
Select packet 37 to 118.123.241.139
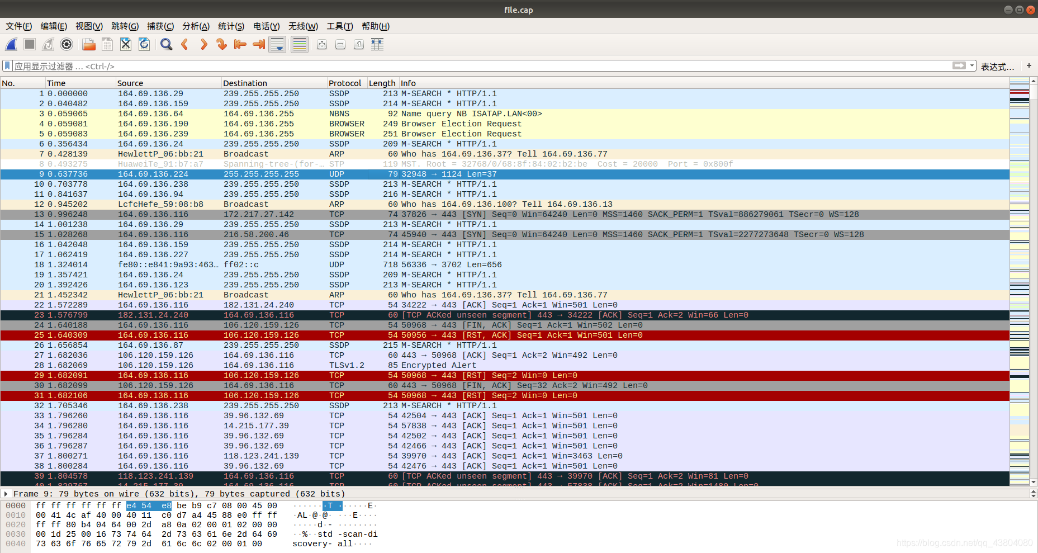tap(505, 456)
